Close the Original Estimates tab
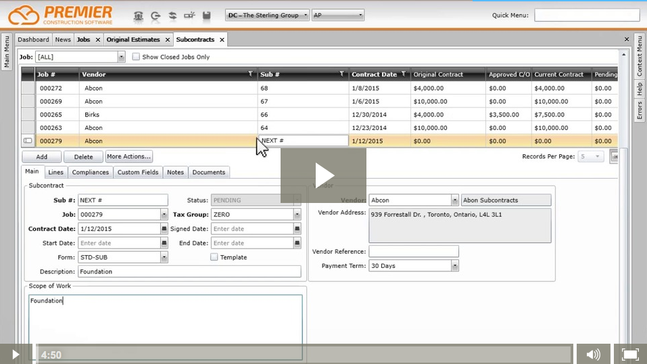Image resolution: width=647 pixels, height=364 pixels. pyautogui.click(x=168, y=40)
